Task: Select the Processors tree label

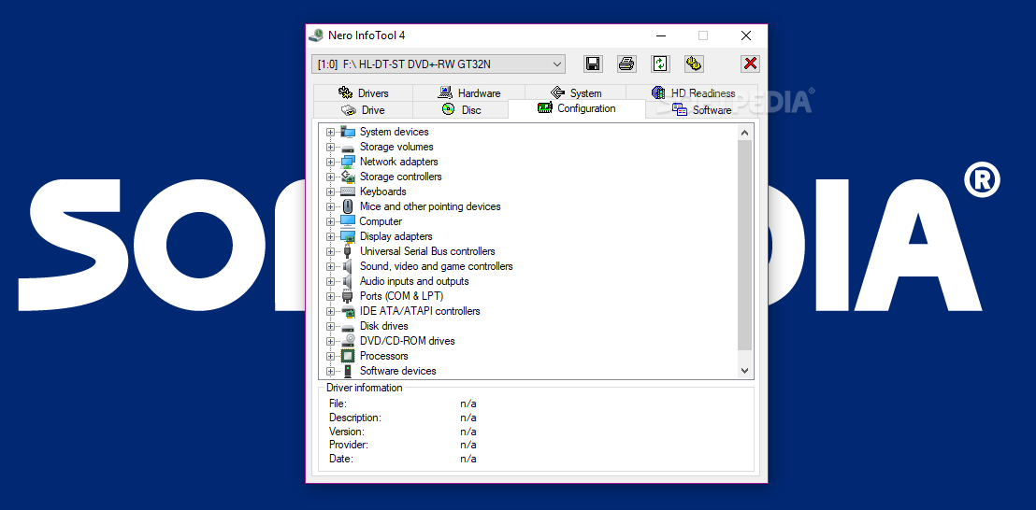Action: point(384,356)
